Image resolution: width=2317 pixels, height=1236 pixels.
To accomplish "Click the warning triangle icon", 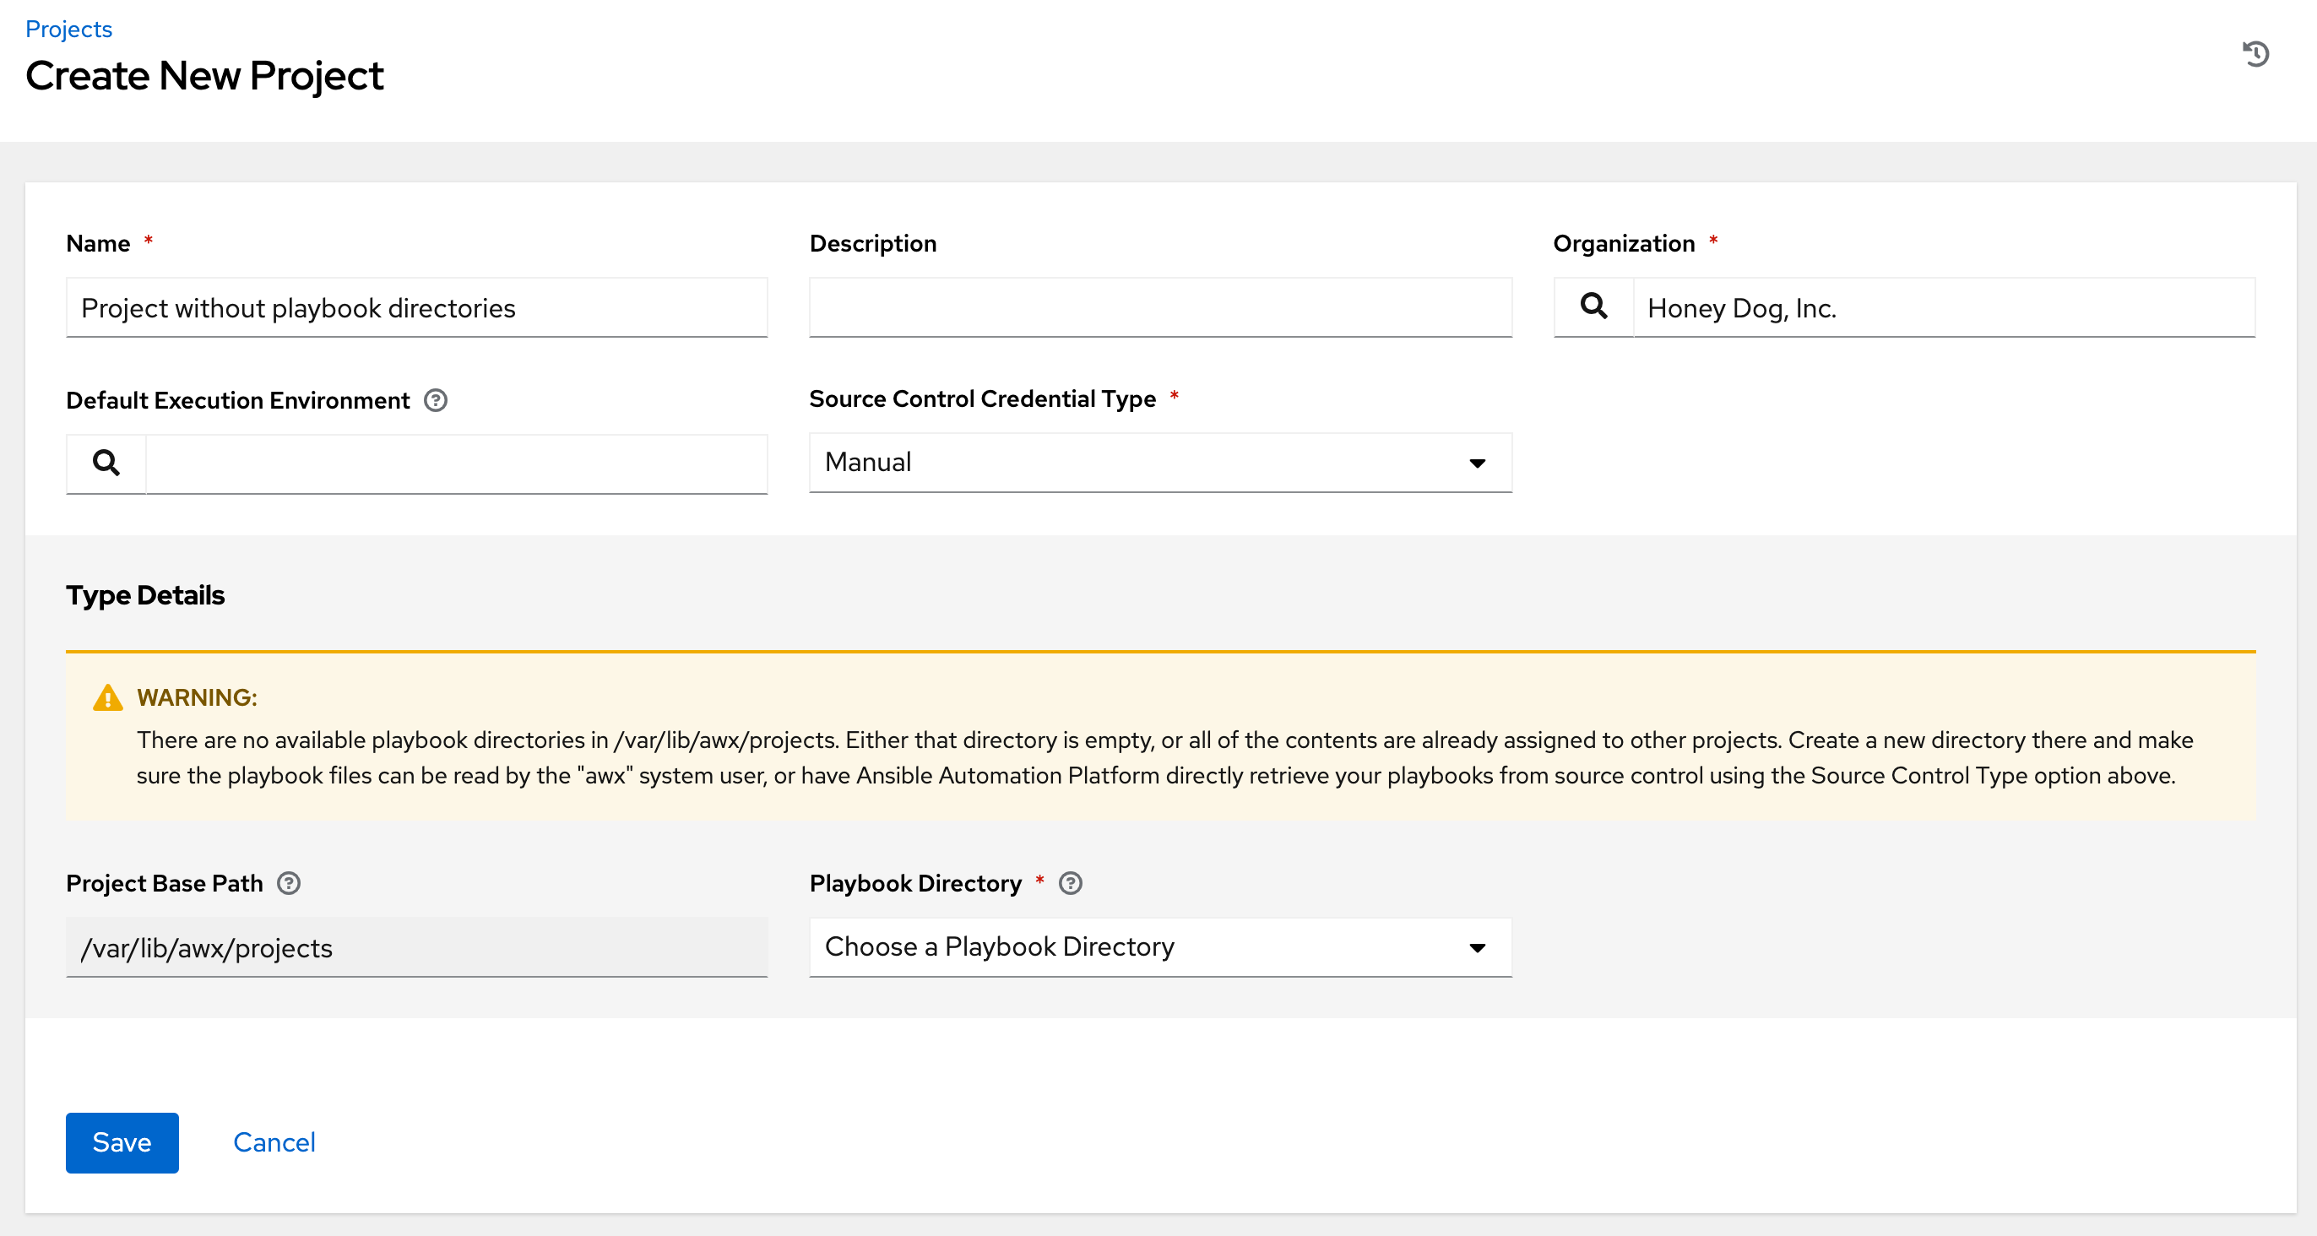I will (x=108, y=698).
